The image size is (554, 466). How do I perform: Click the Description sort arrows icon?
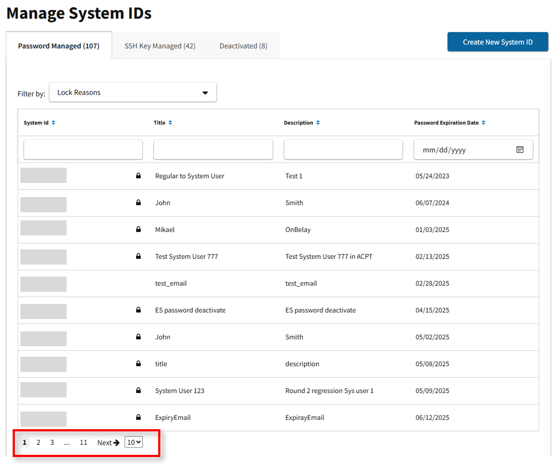(x=318, y=123)
